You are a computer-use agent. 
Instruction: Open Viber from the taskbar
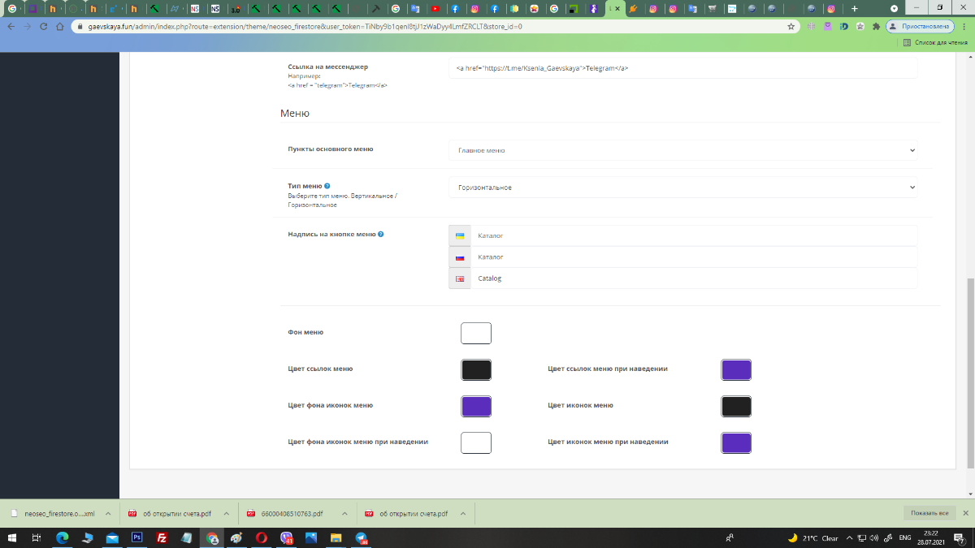(x=286, y=537)
